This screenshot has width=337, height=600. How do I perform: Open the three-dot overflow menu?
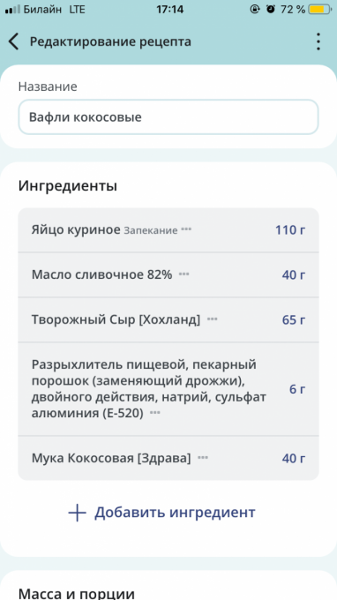pyautogui.click(x=318, y=41)
